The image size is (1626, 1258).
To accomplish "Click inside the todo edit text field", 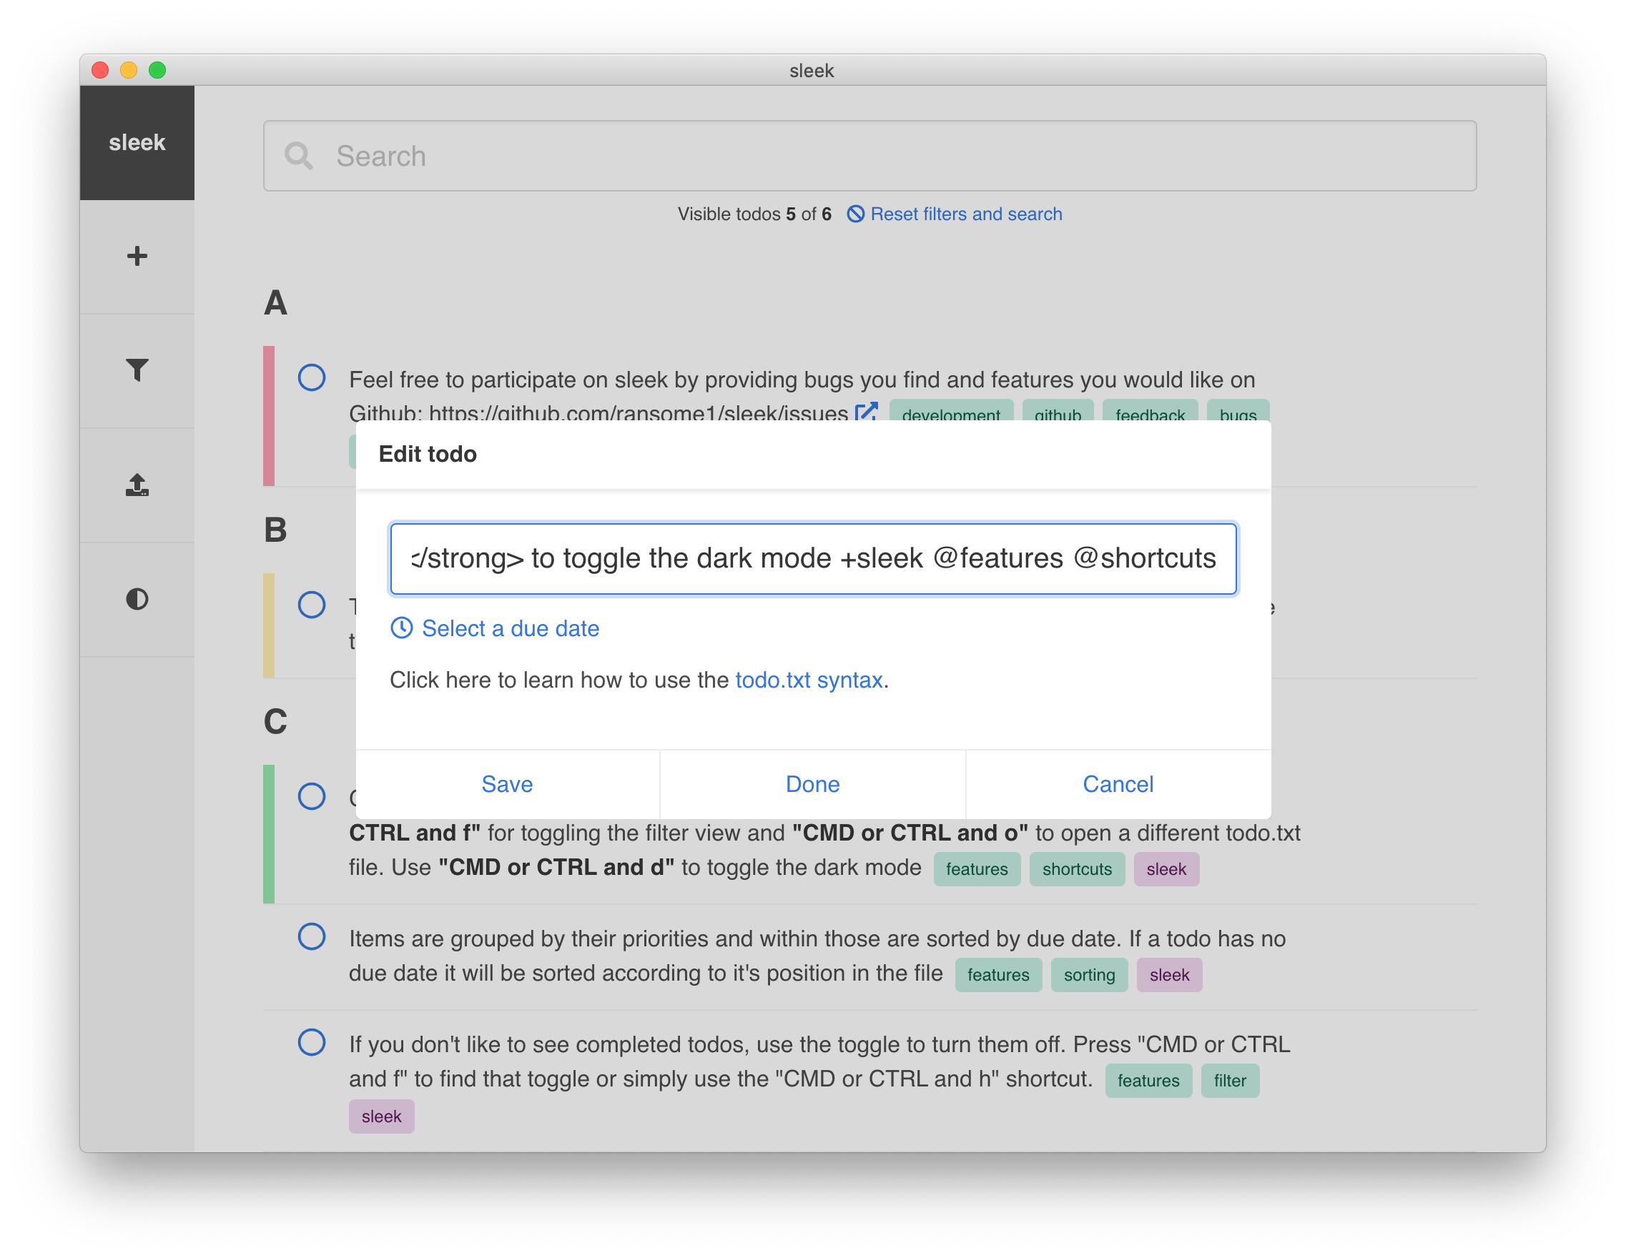I will (813, 558).
